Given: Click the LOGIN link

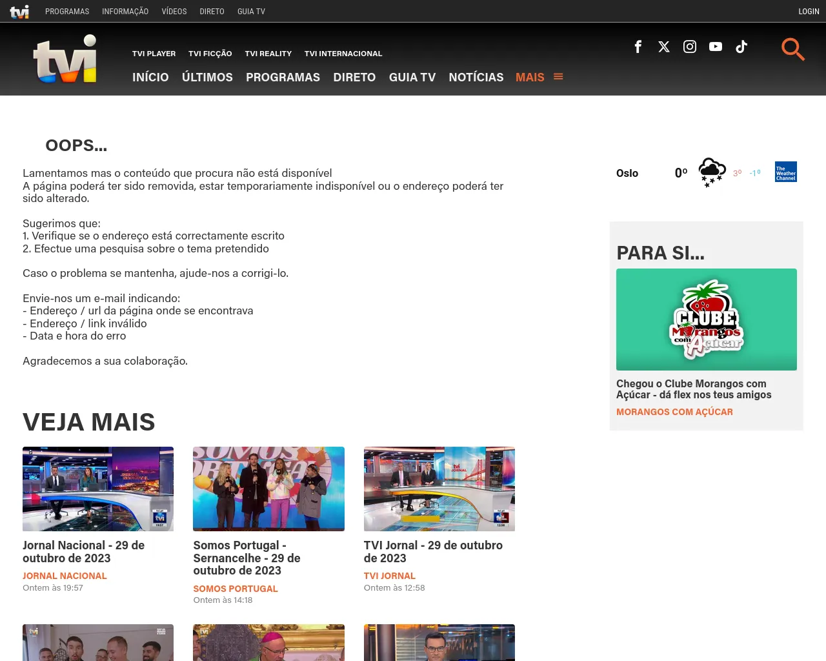Looking at the screenshot, I should tap(809, 12).
